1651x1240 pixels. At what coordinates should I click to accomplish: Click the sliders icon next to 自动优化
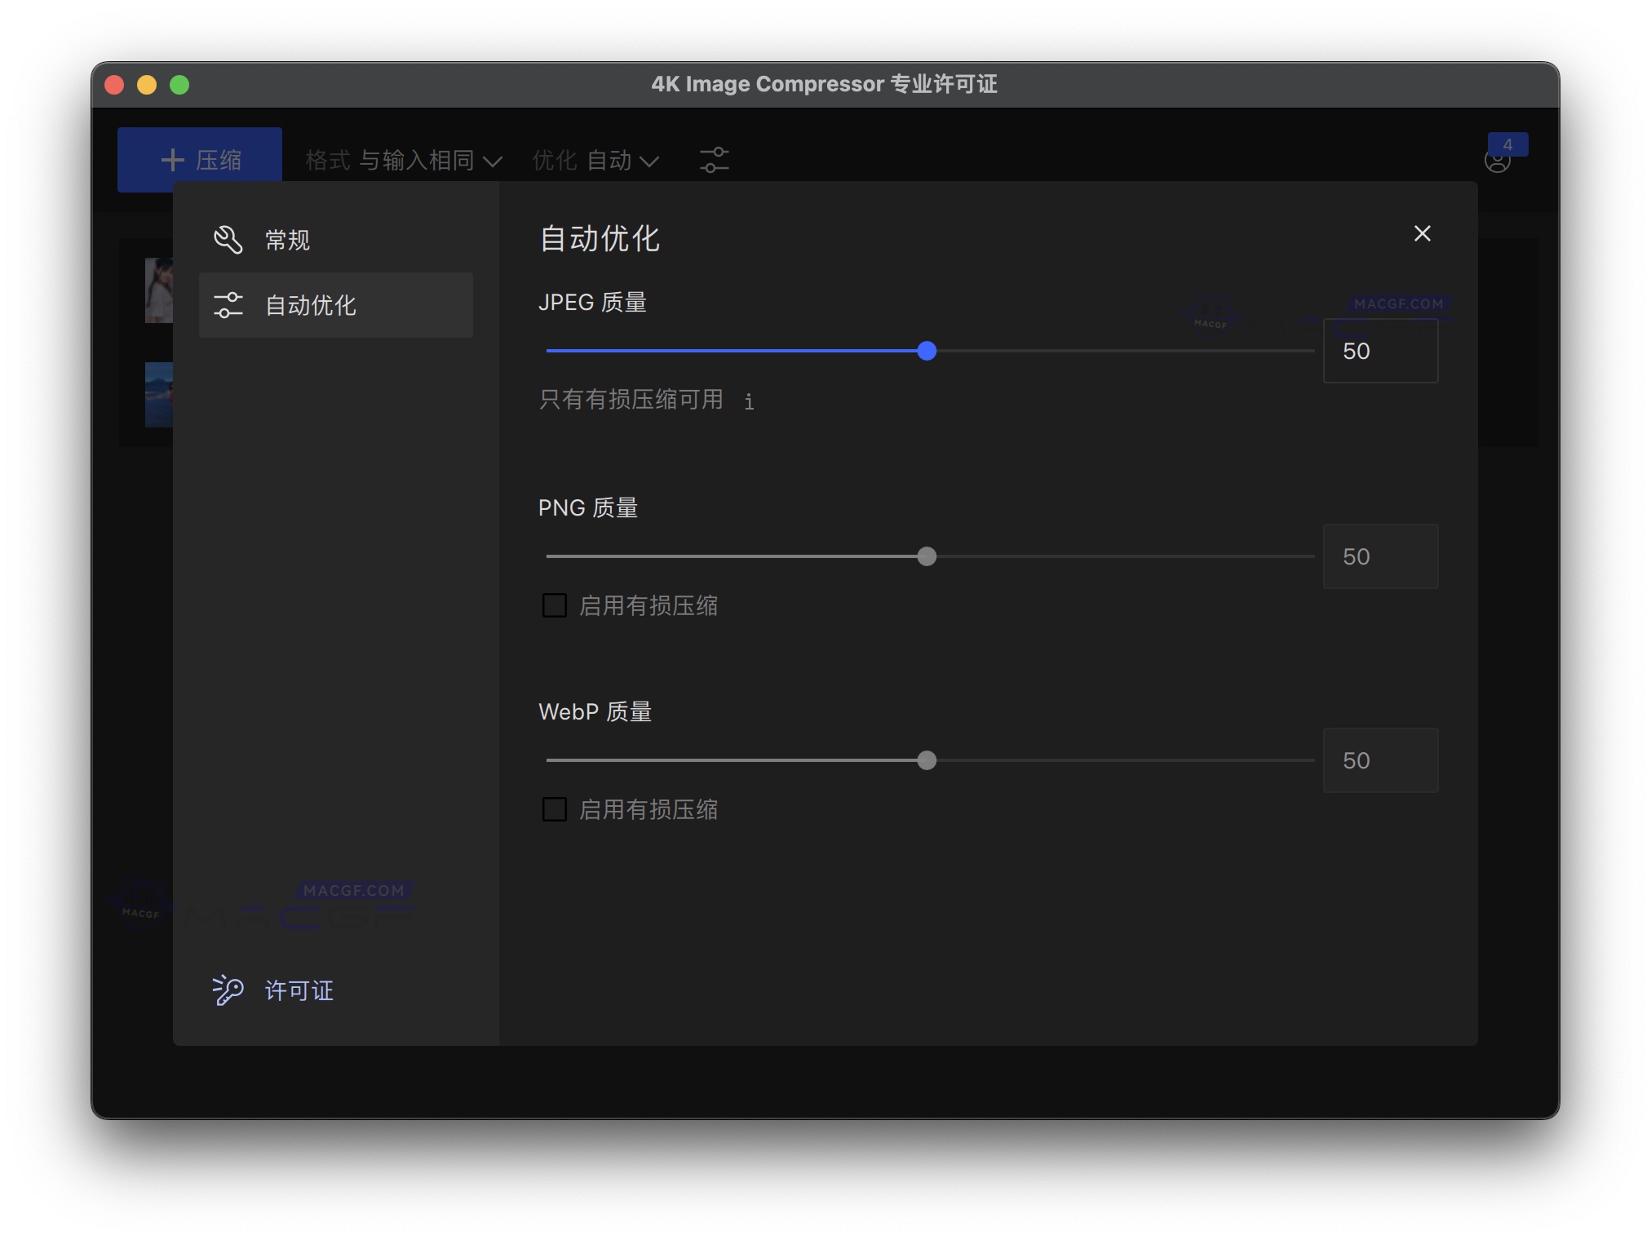tap(229, 305)
